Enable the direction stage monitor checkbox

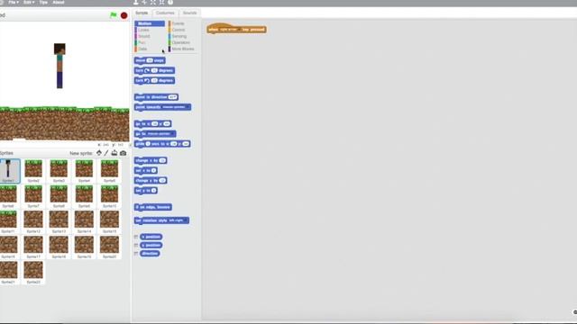point(136,254)
